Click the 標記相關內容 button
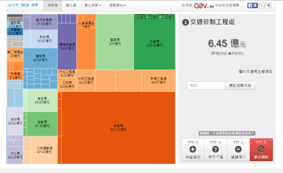 tap(240, 85)
